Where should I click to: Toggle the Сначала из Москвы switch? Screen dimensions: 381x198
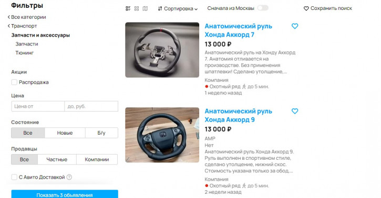pyautogui.click(x=263, y=8)
